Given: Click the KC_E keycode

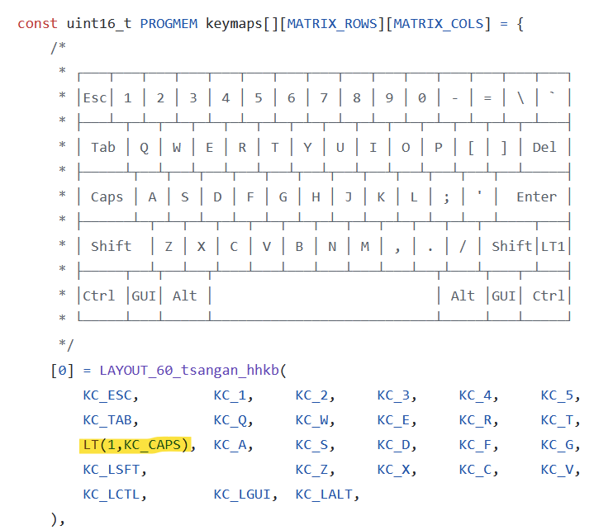Looking at the screenshot, I should pos(394,420).
